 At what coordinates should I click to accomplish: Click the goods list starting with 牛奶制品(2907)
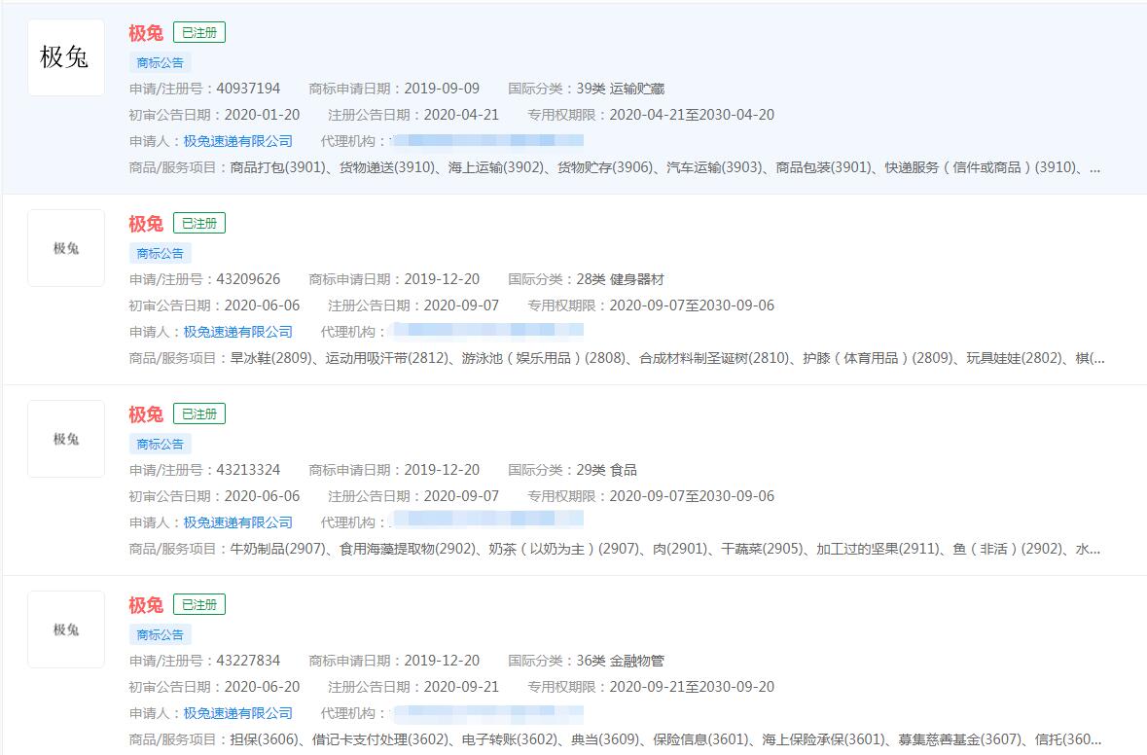click(664, 549)
